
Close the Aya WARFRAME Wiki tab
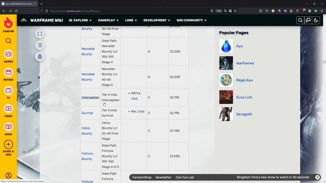(35, 4)
